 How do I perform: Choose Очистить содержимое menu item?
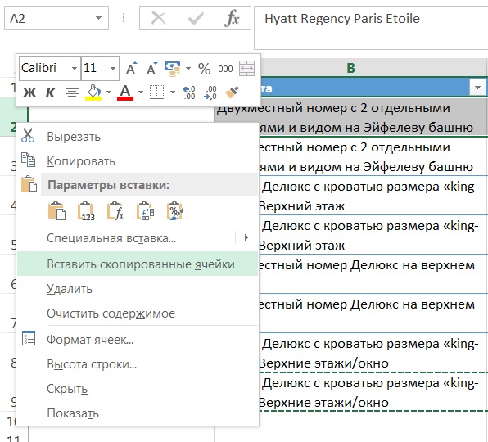138,313
